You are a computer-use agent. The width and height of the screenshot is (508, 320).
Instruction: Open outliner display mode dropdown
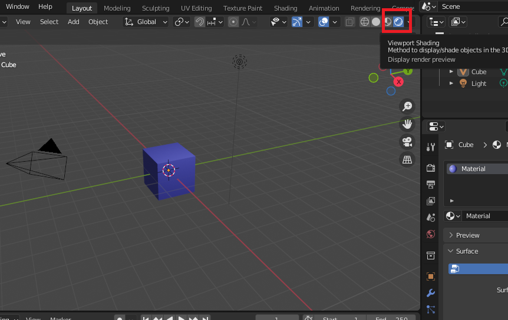coord(436,22)
